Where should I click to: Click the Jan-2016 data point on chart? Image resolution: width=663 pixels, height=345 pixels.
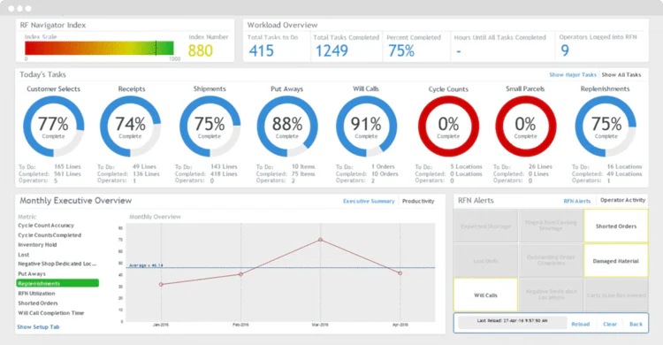(x=161, y=285)
